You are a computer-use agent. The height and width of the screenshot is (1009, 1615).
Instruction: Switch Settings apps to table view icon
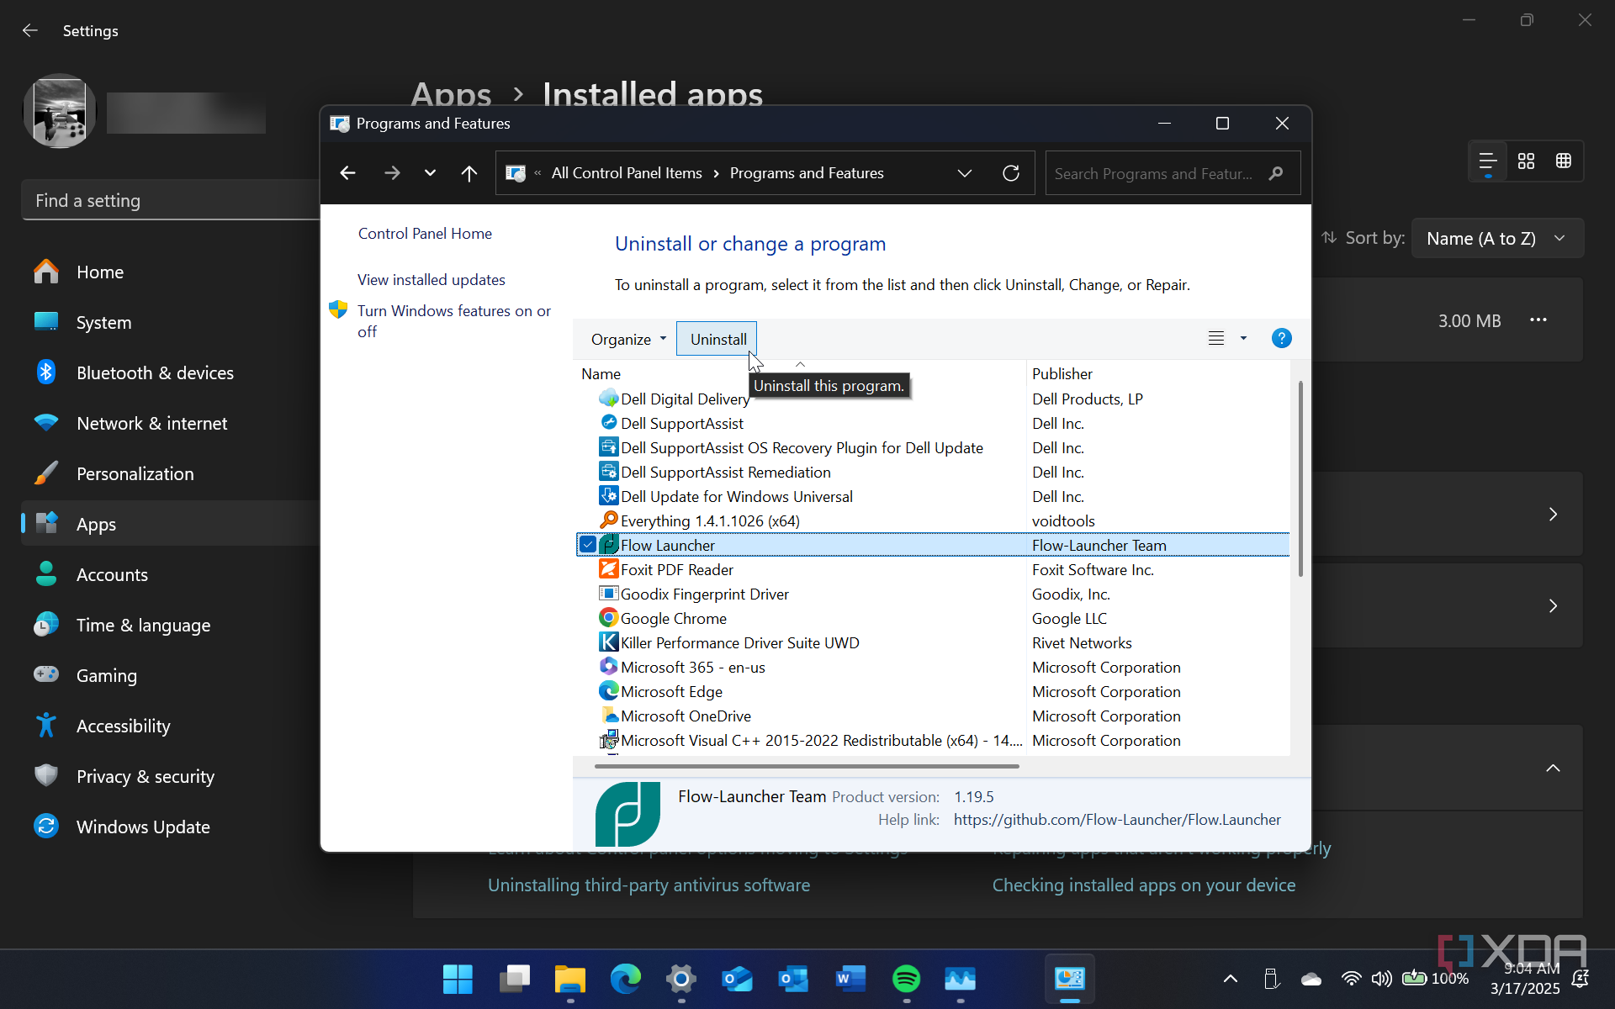[x=1564, y=161]
